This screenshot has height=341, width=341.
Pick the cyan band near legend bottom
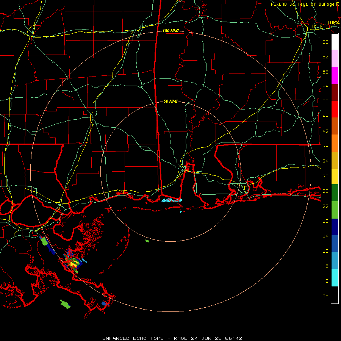click(335, 278)
